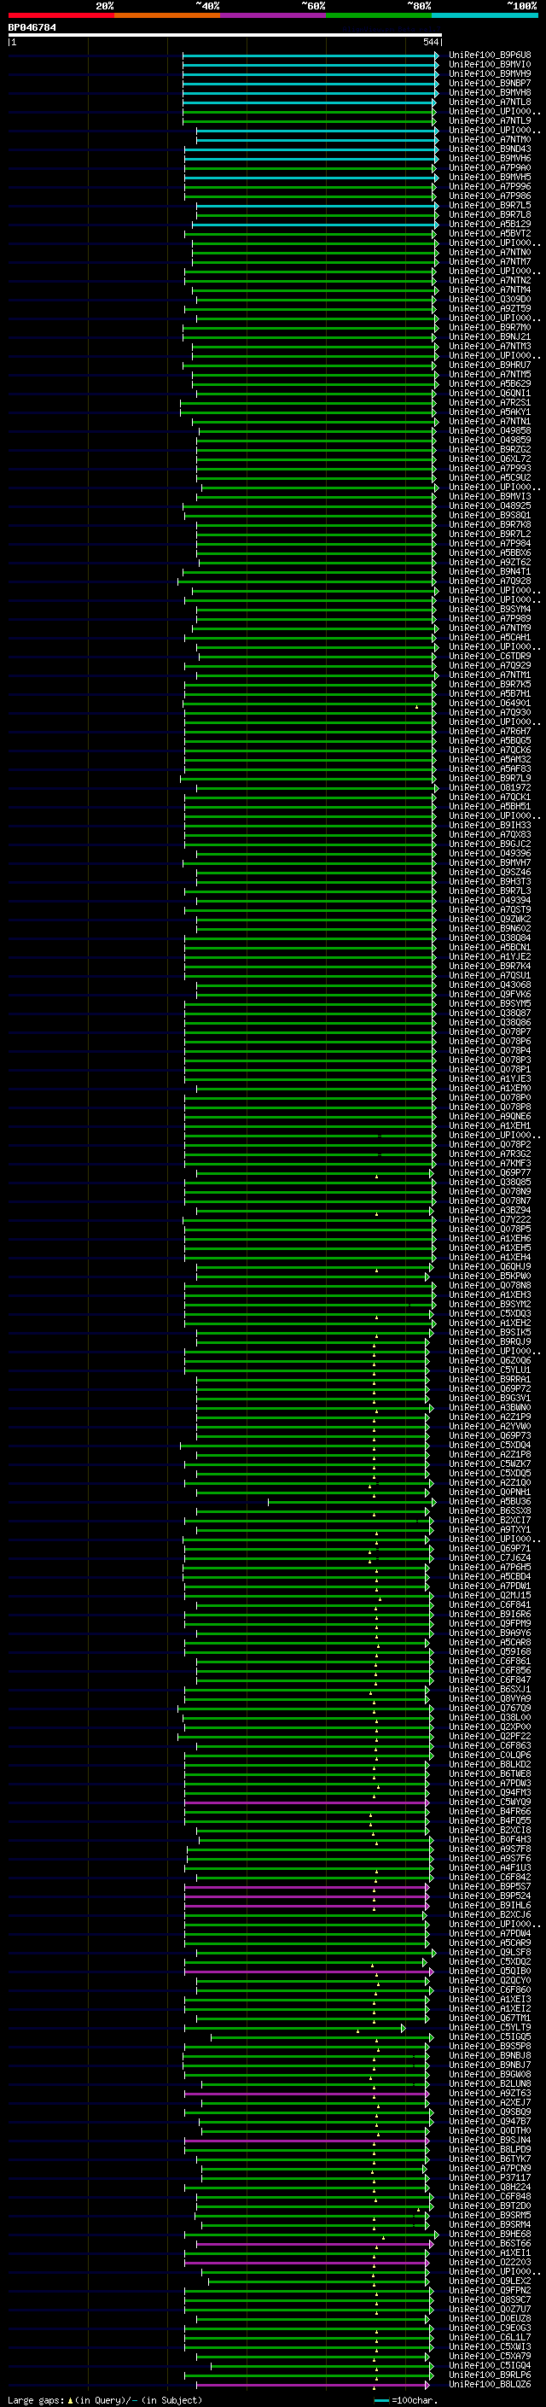Screen dimensions: 546x2407
Task: Open hit UniRef100_B9MV10
Action: [x=490, y=65]
